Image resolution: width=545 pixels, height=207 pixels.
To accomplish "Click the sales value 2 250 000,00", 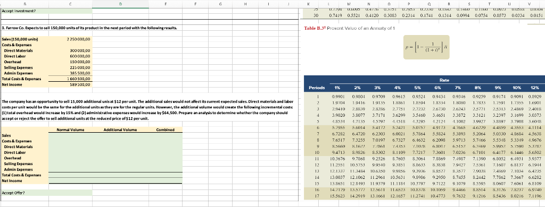I will (x=78, y=39).
